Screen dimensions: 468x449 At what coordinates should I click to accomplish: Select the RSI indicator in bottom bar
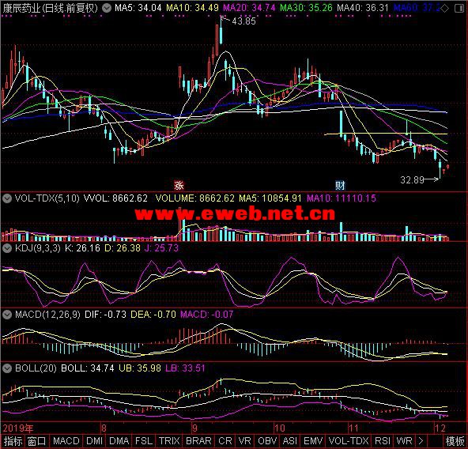(383, 441)
